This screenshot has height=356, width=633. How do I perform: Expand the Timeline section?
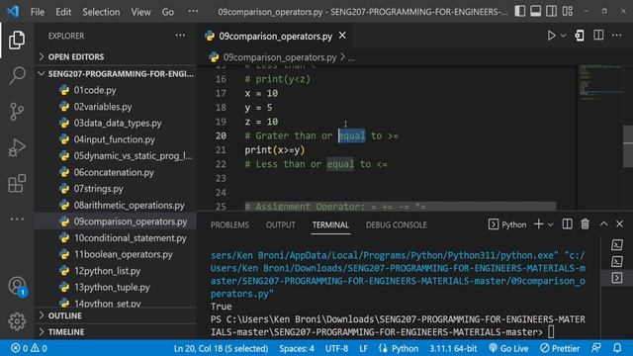point(115,332)
